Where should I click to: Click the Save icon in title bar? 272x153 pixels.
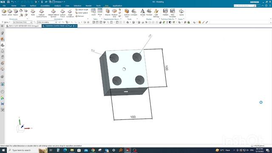coord(8,2)
